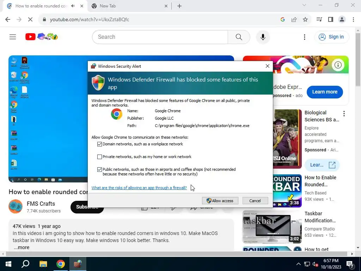Click the Sign in button
The height and width of the screenshot is (271, 361).
coord(331,37)
